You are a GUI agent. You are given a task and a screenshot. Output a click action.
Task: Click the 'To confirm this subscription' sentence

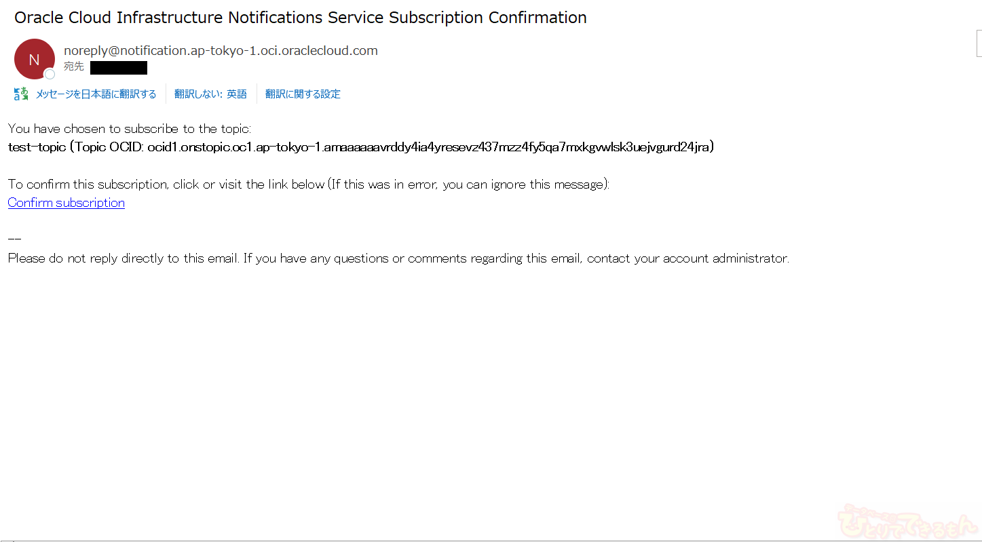coord(309,185)
